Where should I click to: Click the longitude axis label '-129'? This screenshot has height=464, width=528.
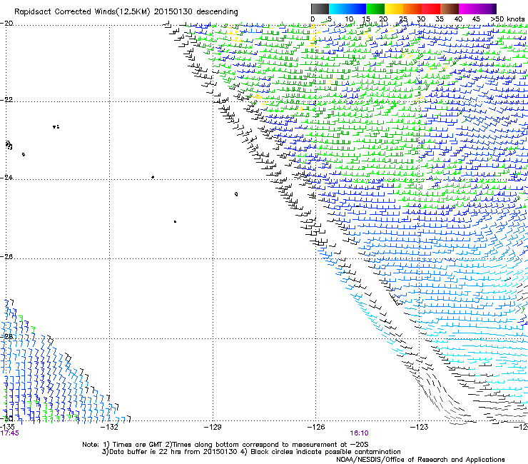[213, 428]
